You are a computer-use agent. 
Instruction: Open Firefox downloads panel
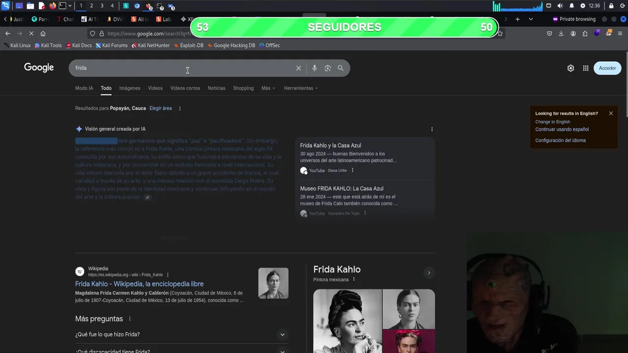561,33
